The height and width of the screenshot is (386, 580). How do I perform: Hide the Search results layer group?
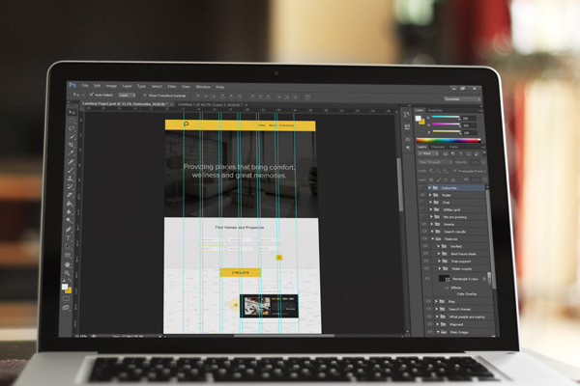pyautogui.click(x=424, y=232)
